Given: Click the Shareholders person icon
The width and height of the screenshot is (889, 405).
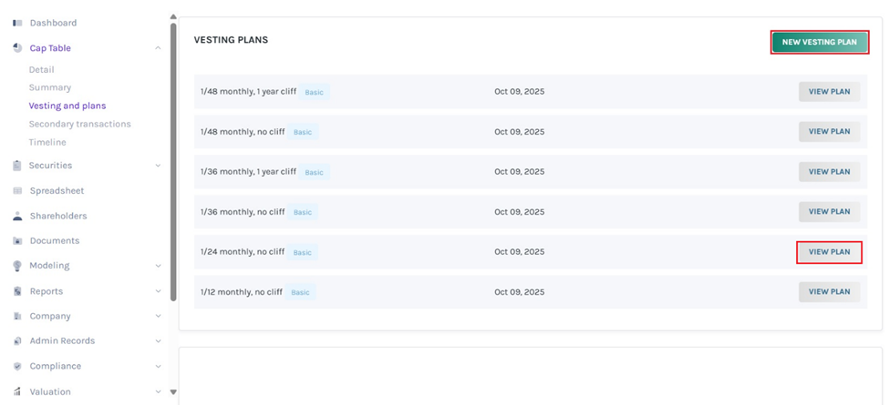Looking at the screenshot, I should click(17, 217).
